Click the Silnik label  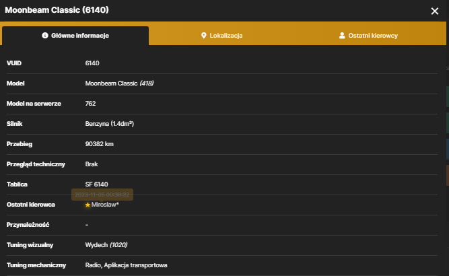click(x=14, y=124)
